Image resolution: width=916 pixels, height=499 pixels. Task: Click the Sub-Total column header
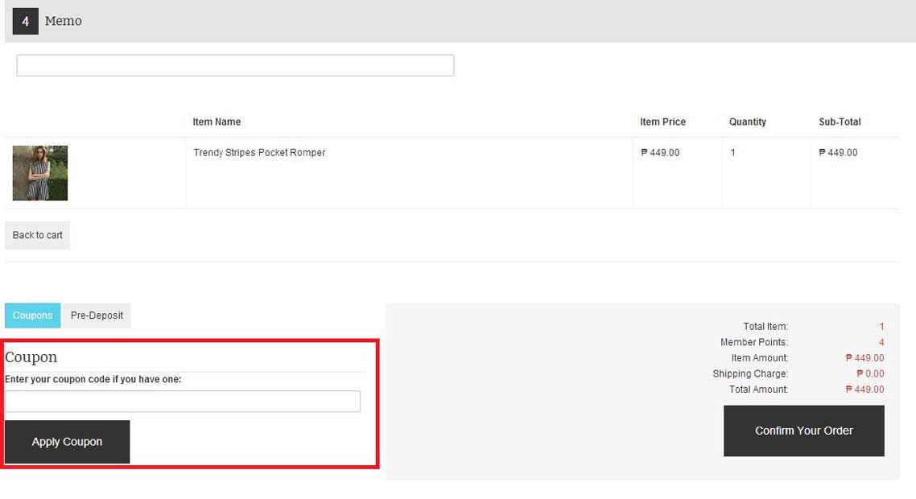coord(840,122)
